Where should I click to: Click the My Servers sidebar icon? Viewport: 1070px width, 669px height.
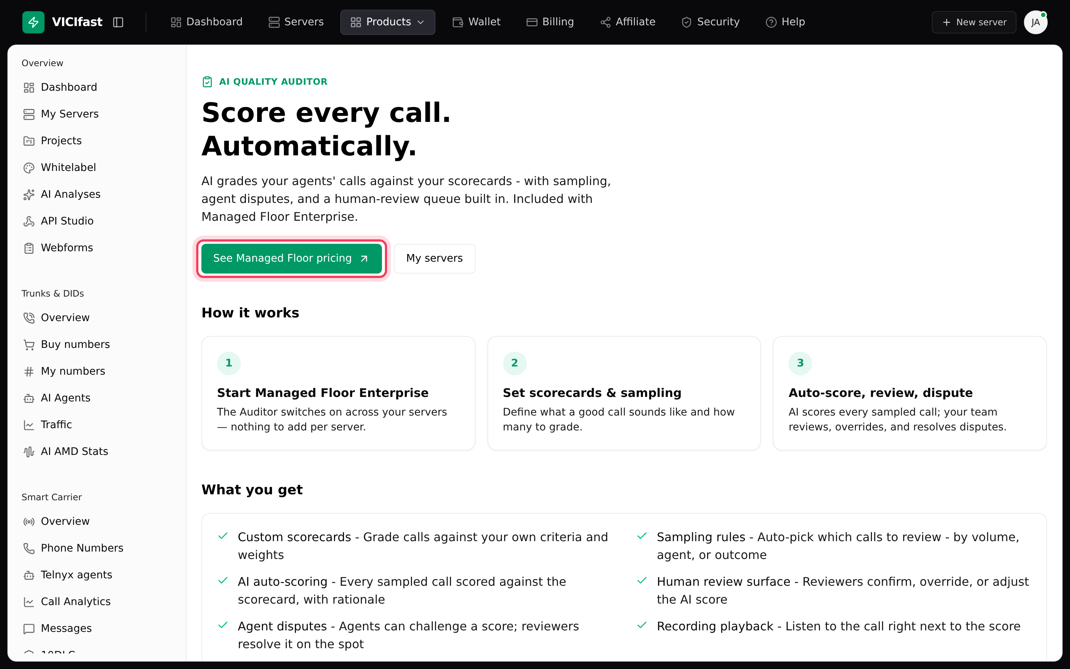pos(29,114)
